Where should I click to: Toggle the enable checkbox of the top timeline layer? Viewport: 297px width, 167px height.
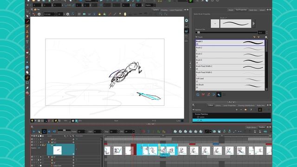point(32,139)
